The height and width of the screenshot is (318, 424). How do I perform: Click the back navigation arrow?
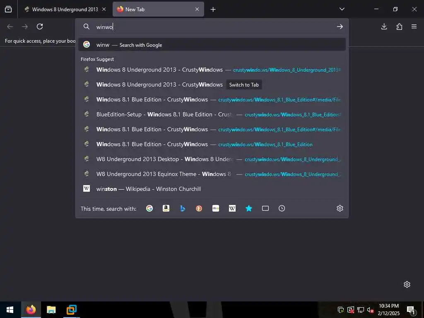[10, 26]
